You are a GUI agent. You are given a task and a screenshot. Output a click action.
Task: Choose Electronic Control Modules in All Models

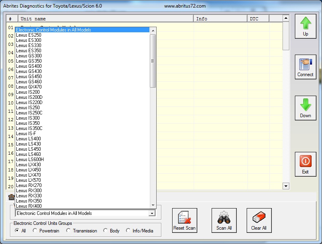click(x=82, y=30)
